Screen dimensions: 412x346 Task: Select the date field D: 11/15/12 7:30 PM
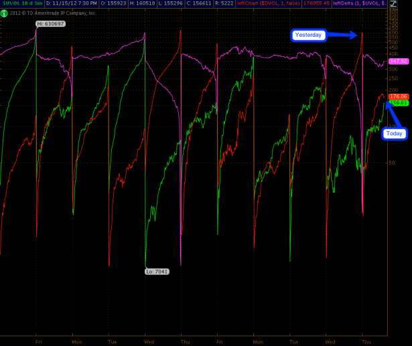[x=72, y=3]
